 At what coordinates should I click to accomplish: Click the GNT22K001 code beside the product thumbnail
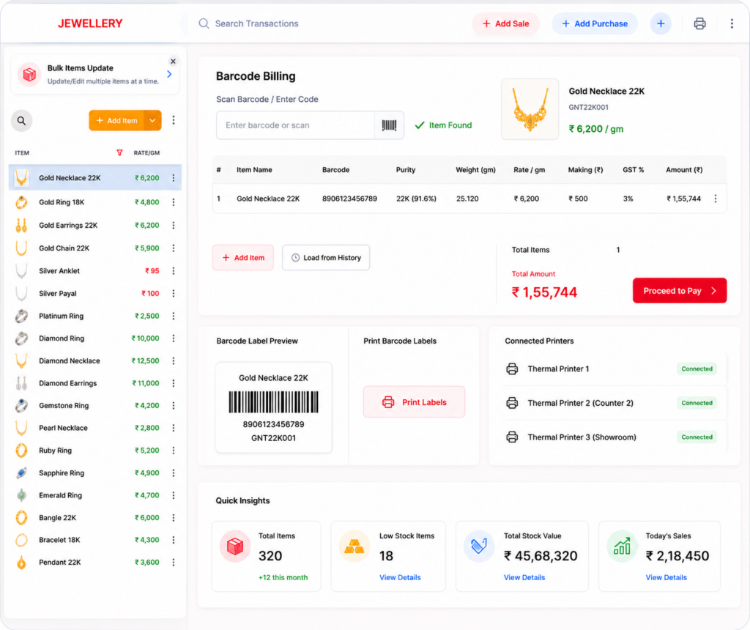(588, 107)
